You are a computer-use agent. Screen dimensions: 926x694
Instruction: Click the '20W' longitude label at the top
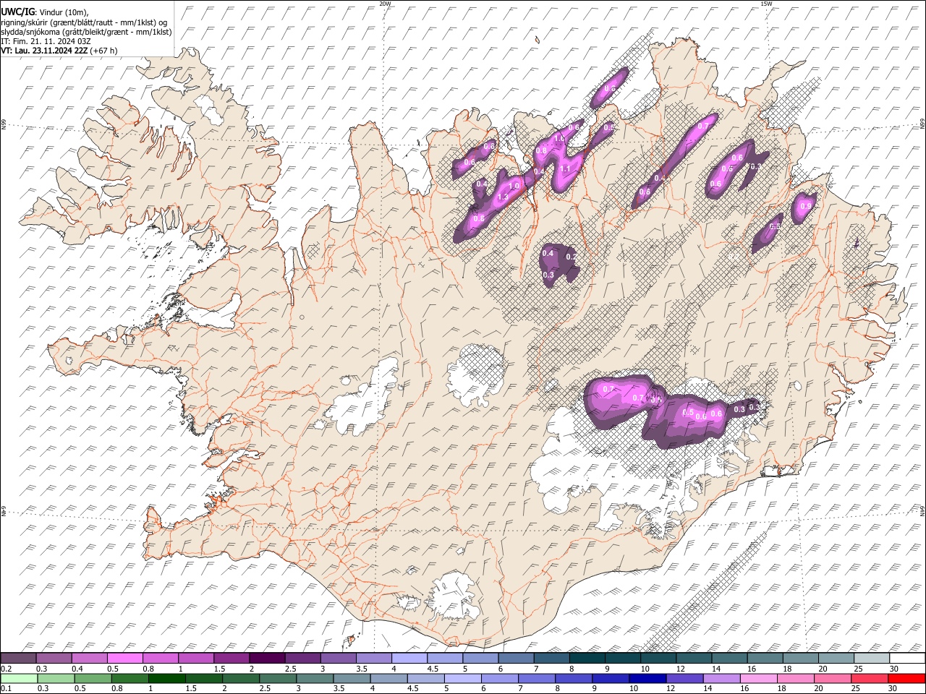(x=385, y=4)
